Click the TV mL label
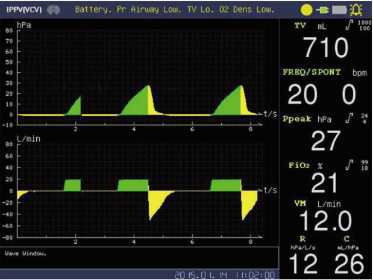Viewport: 373px width, 280px height. coord(310,26)
